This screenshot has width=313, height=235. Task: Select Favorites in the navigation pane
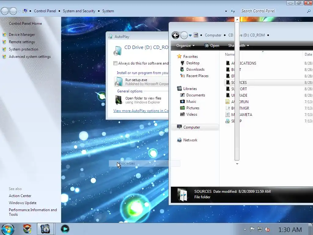pyautogui.click(x=190, y=57)
